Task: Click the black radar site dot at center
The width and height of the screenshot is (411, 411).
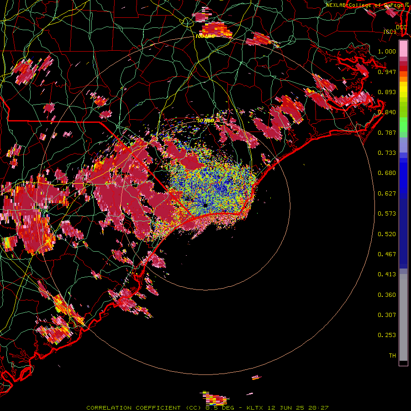Action: (x=205, y=205)
